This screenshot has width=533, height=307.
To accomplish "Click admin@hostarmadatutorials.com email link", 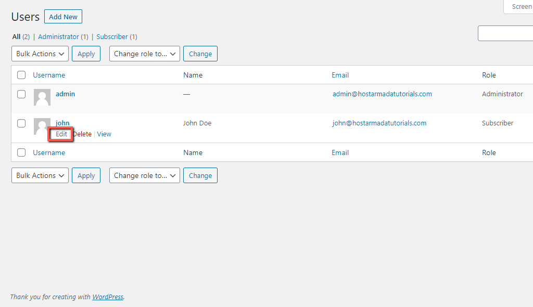I will point(382,94).
